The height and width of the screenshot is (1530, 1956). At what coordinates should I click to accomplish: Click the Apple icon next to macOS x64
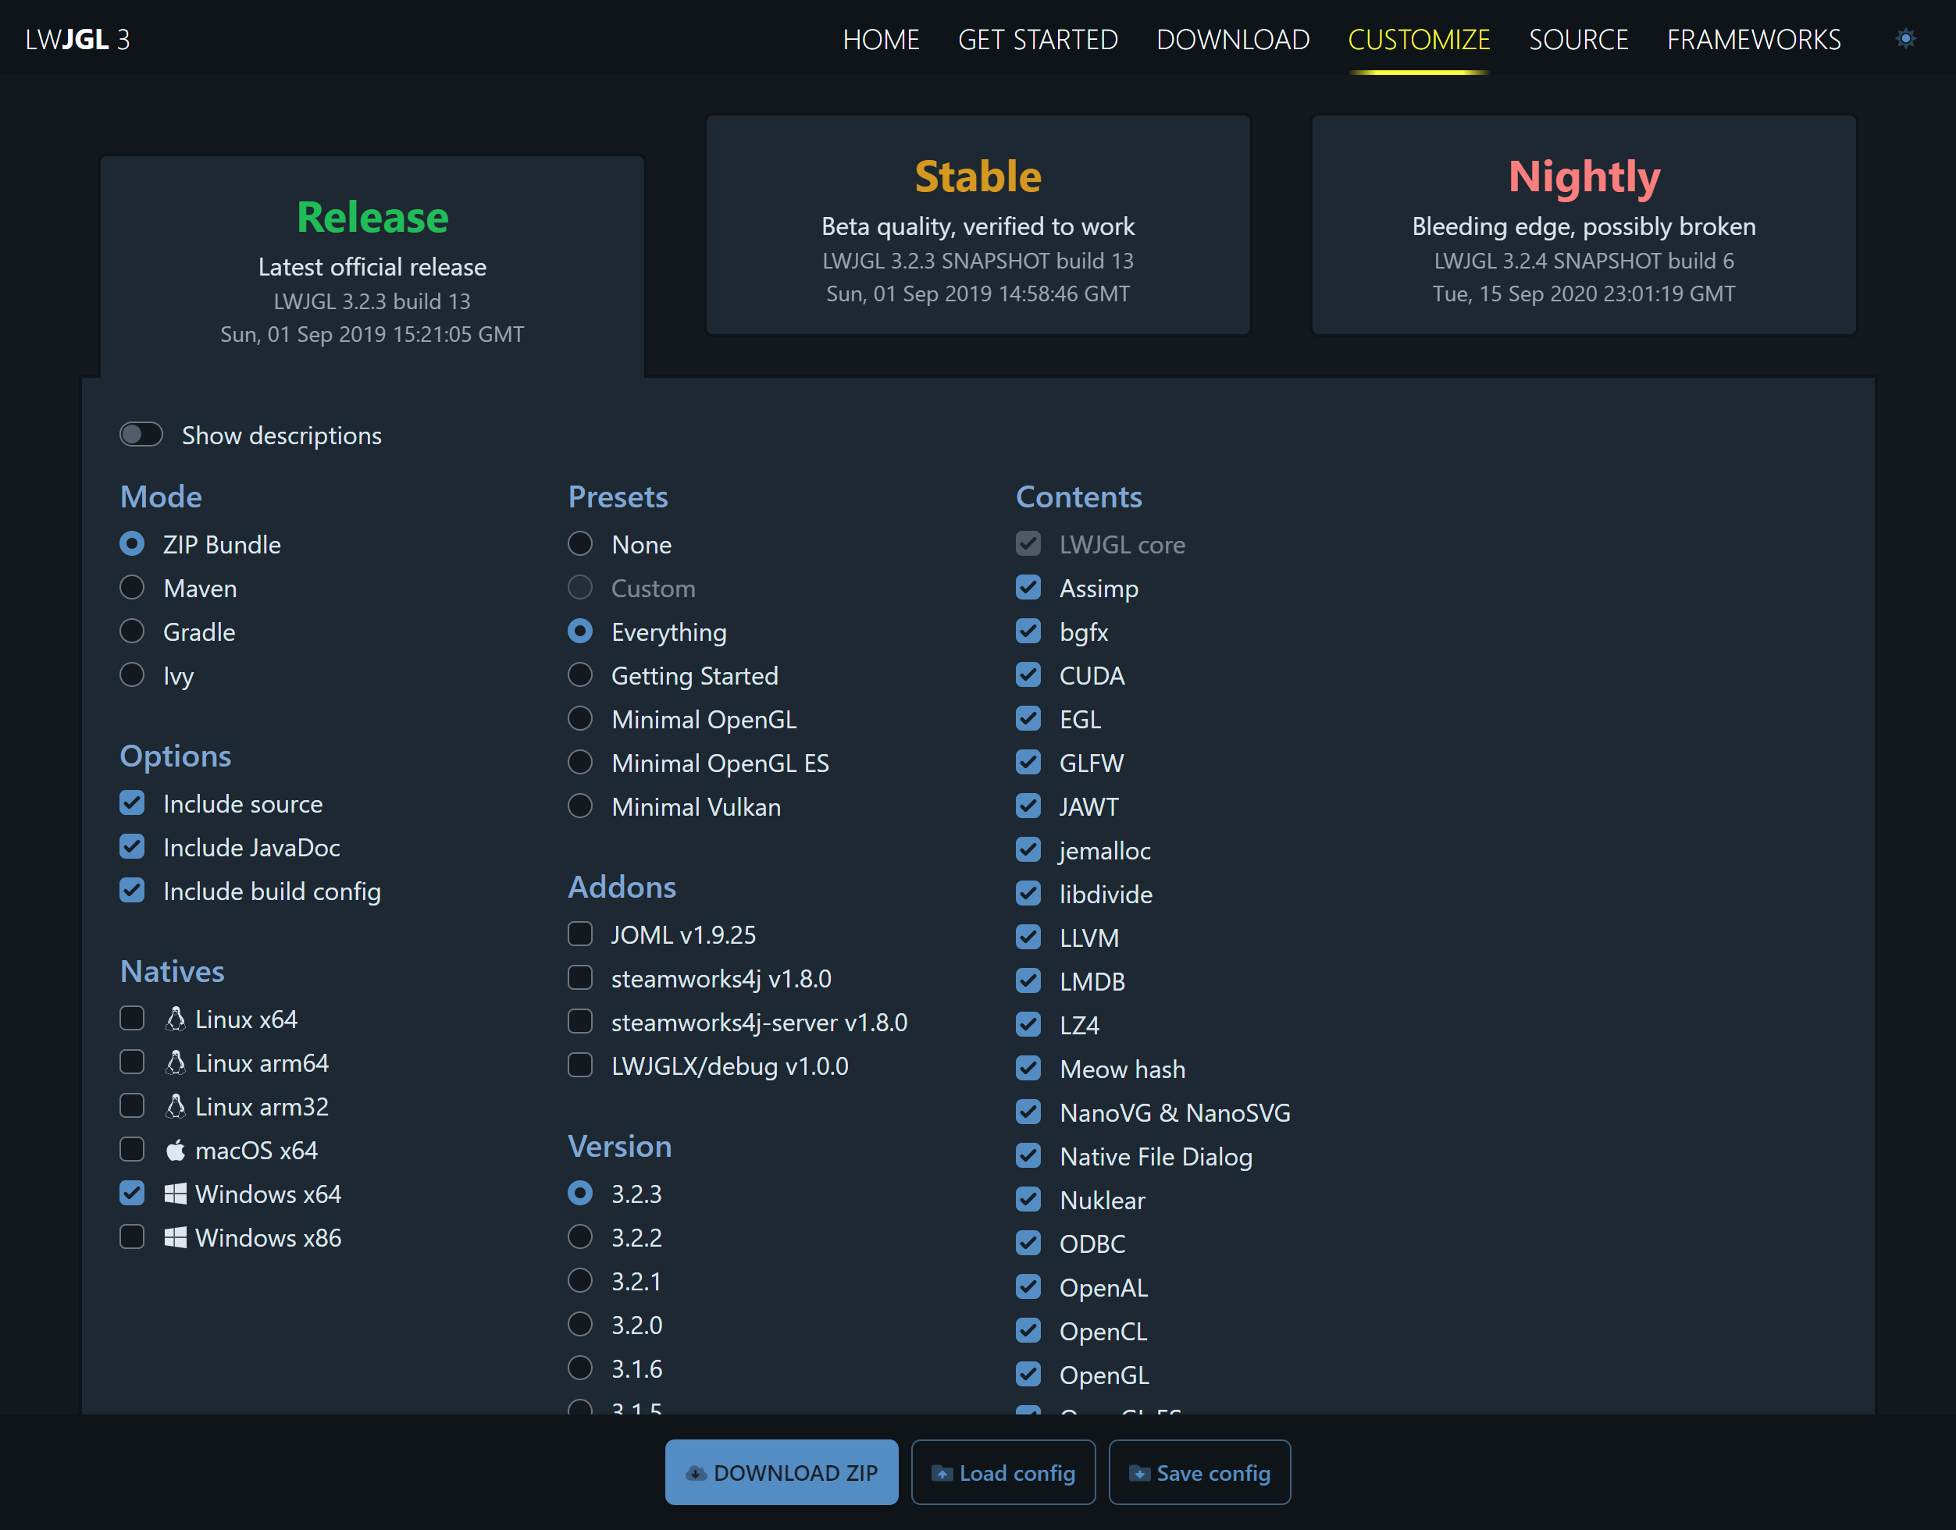pyautogui.click(x=176, y=1149)
